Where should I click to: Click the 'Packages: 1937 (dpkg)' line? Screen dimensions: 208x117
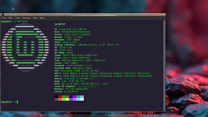click(67, 40)
